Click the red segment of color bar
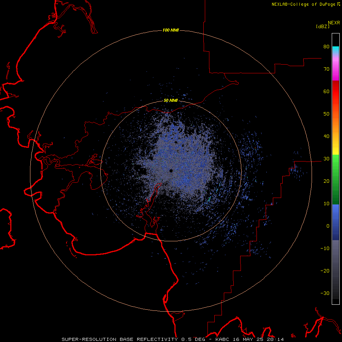This screenshot has height=342, width=342. [336, 92]
